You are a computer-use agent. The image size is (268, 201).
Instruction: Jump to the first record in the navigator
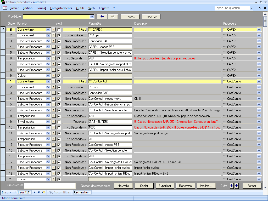pos(10,192)
